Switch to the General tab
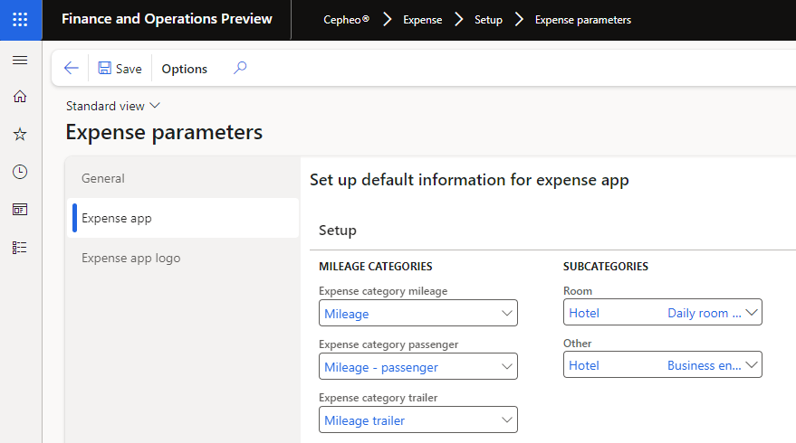The height and width of the screenshot is (443, 796). (x=103, y=178)
